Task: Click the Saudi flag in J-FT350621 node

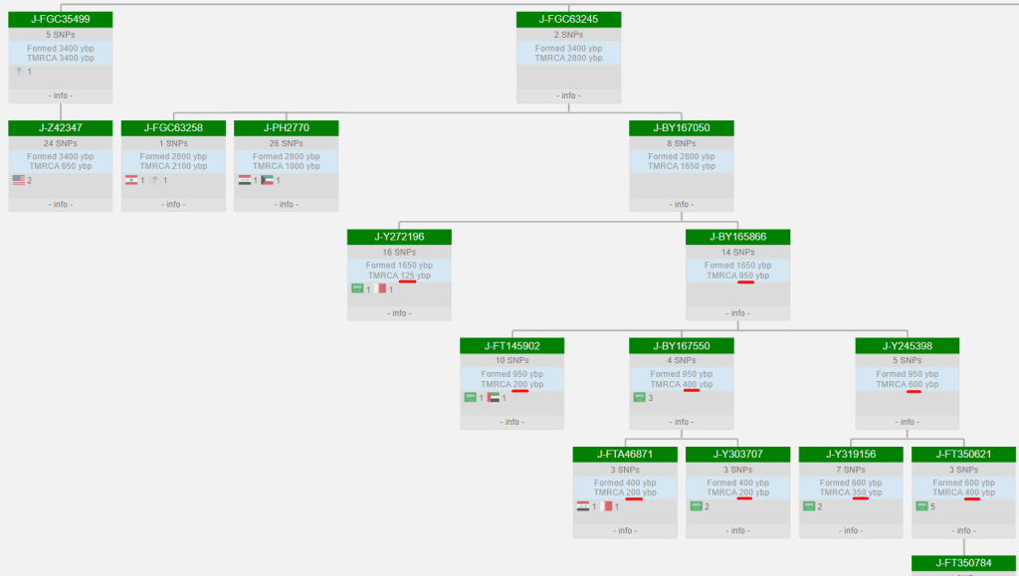Action: coord(920,506)
